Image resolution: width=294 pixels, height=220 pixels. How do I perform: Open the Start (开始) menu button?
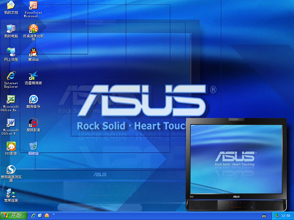pos(13,215)
